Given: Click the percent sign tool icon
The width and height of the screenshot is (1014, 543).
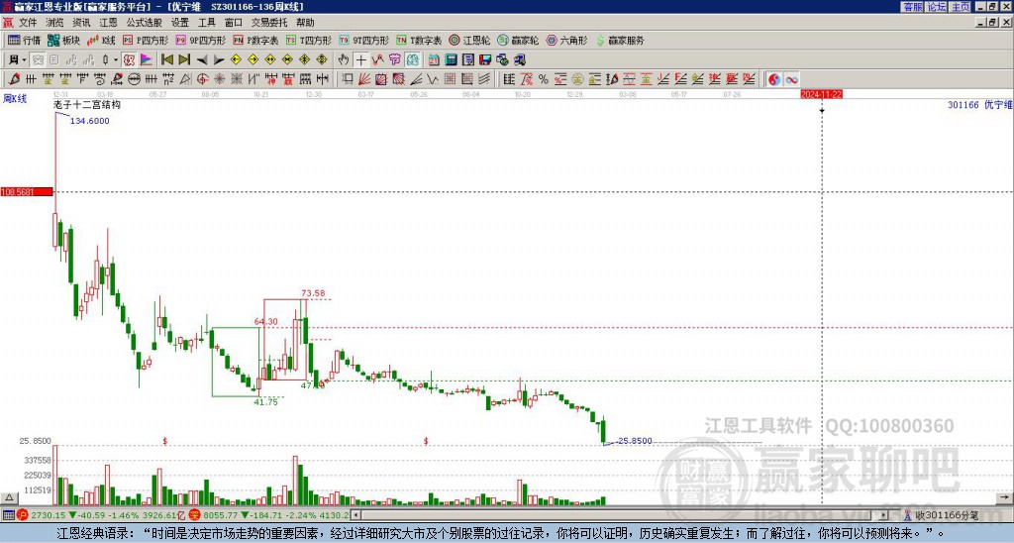Looking at the screenshot, I should [x=544, y=79].
